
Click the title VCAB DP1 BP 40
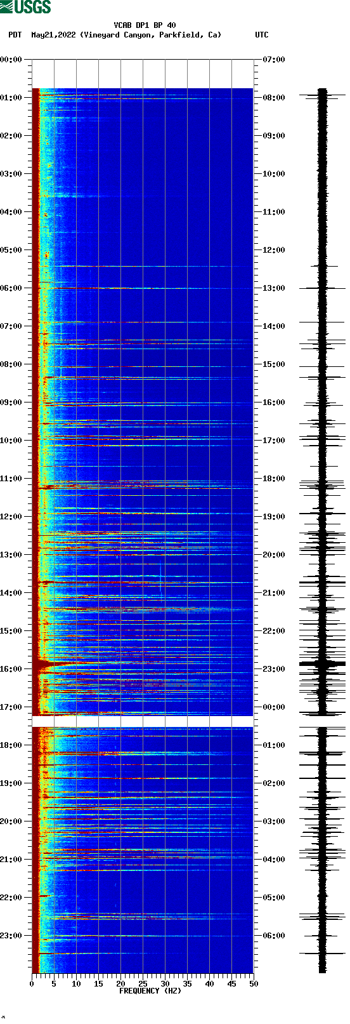145,25
